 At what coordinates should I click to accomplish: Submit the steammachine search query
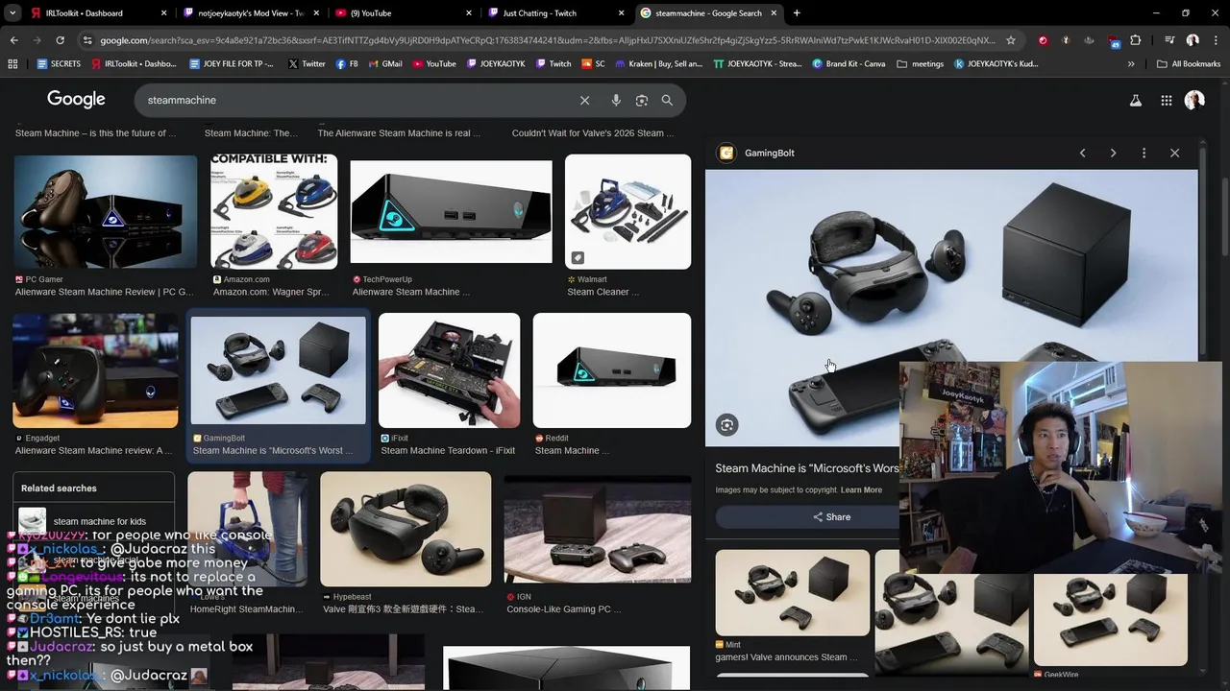tap(667, 100)
